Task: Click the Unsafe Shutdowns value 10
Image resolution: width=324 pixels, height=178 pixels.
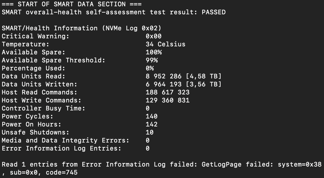Action: point(150,132)
